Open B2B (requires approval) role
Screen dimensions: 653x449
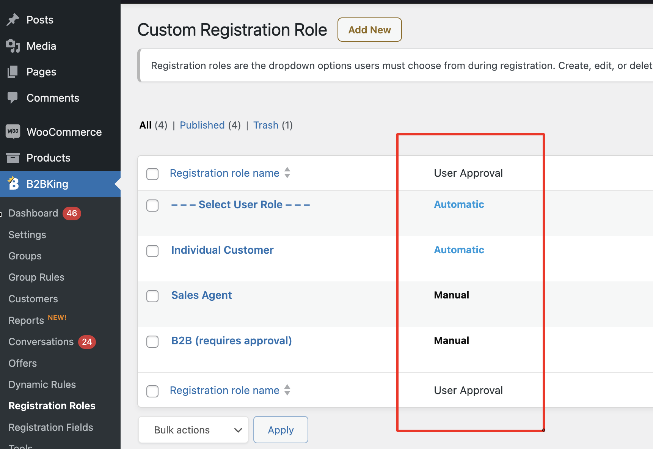[231, 341]
